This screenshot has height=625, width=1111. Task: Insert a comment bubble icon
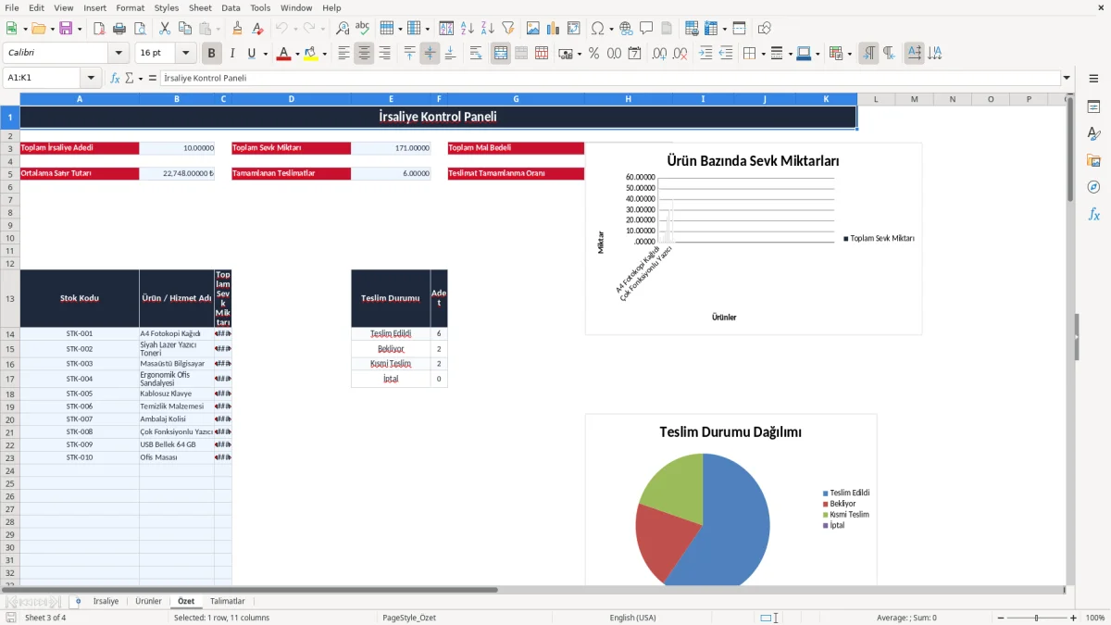(646, 29)
